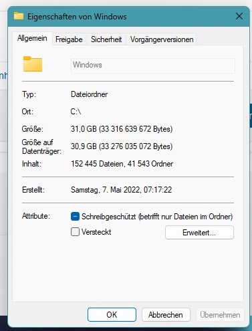Close the Eigenschaften von Windows dialog

[x=239, y=16]
